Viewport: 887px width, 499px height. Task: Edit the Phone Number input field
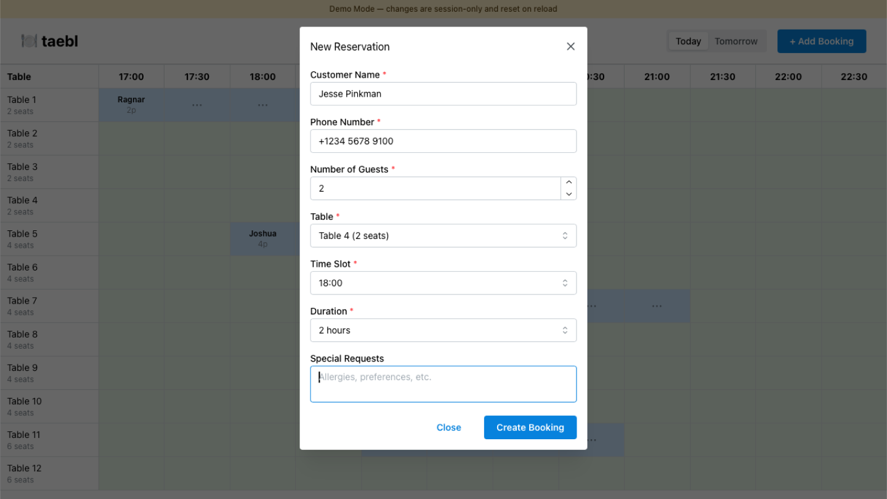click(443, 141)
